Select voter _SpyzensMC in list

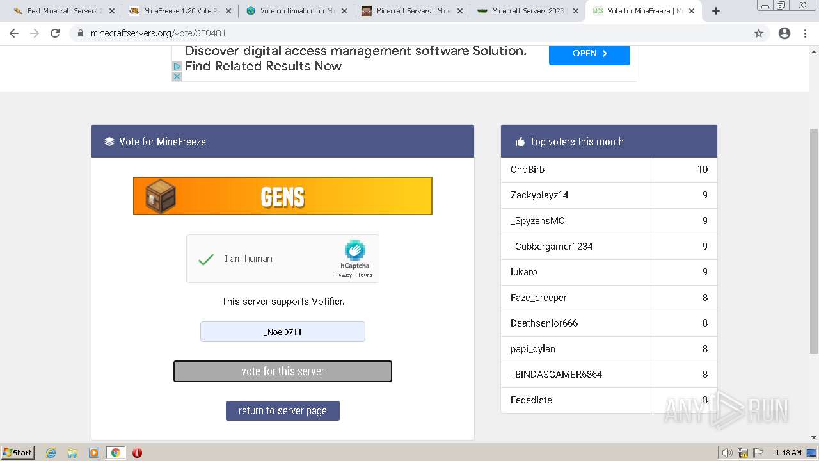coord(537,221)
